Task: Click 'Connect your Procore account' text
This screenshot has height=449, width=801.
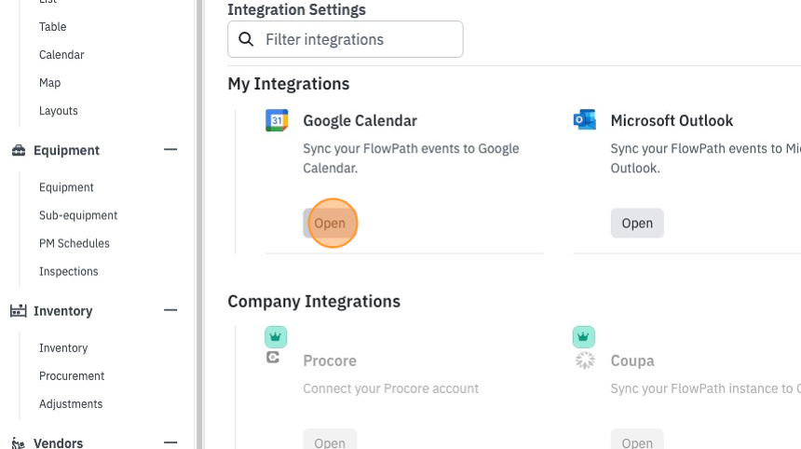Action: [x=391, y=388]
